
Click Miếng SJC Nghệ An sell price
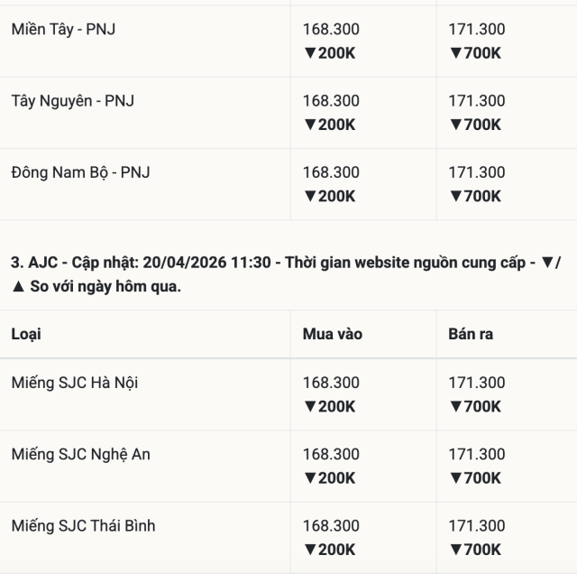click(x=477, y=454)
